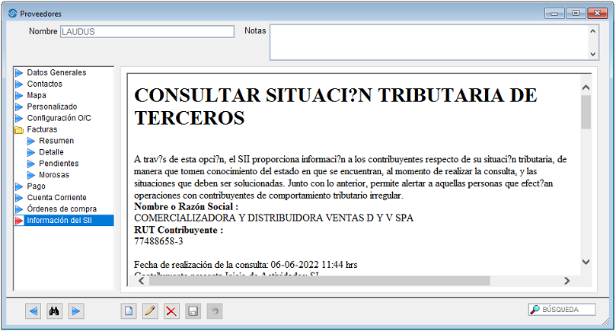Click the Proveedores window app icon
Image resolution: width=616 pixels, height=331 pixels.
click(13, 14)
